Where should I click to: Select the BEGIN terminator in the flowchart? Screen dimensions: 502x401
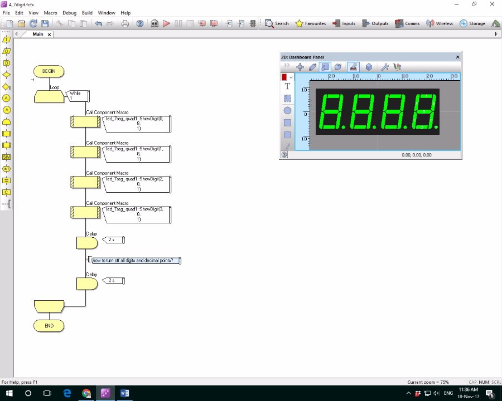[x=49, y=71]
